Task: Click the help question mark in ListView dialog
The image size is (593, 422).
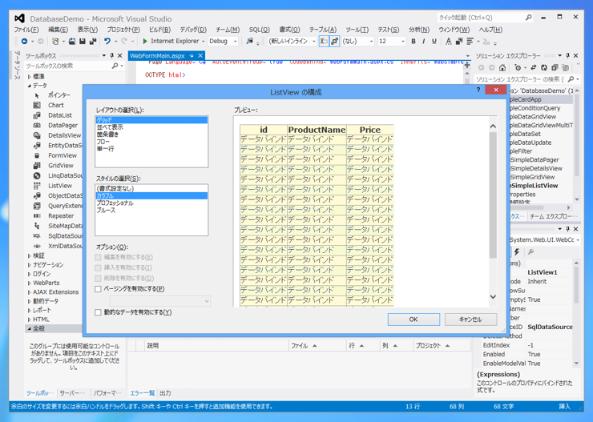Action: coord(478,90)
